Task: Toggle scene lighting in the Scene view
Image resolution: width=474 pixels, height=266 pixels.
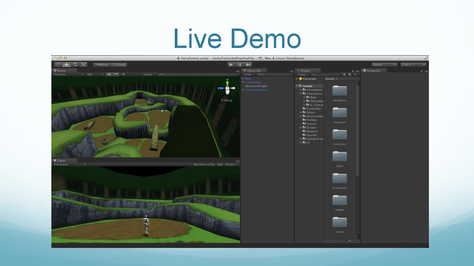Action: (109, 74)
